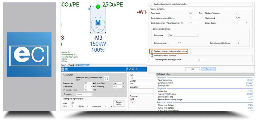
Task: Click the Power consumption row
Action: click(205, 80)
